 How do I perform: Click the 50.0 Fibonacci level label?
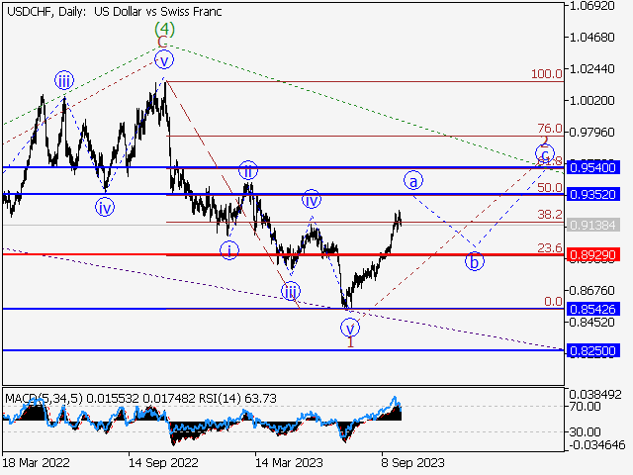point(550,187)
